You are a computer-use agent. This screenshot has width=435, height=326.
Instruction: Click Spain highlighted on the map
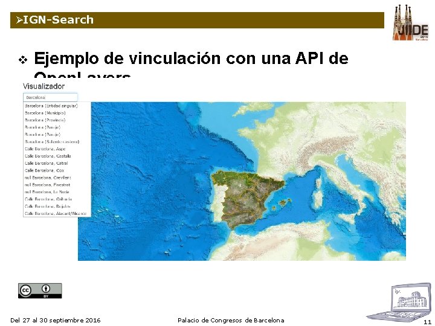point(244,198)
